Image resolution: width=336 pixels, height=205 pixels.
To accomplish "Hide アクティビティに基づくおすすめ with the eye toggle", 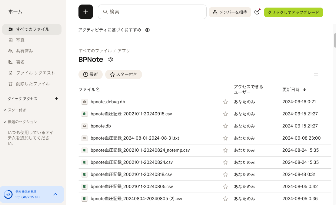I will click(x=147, y=30).
